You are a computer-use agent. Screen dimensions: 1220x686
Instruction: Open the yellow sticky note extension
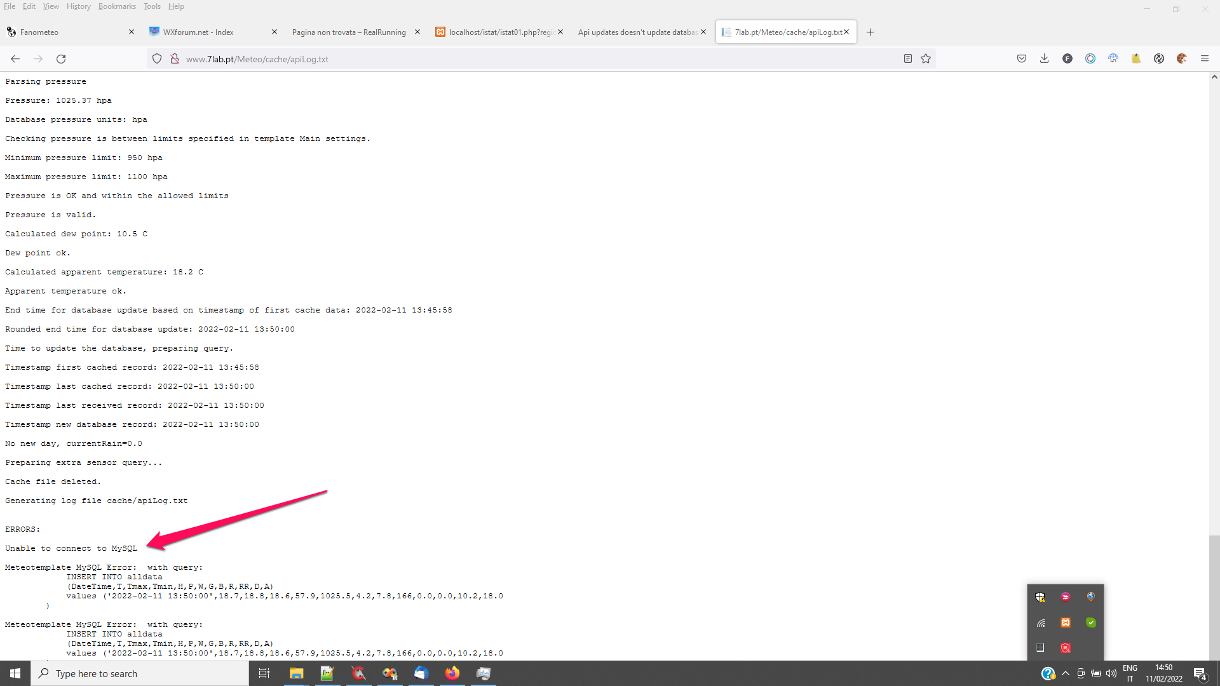click(1136, 59)
